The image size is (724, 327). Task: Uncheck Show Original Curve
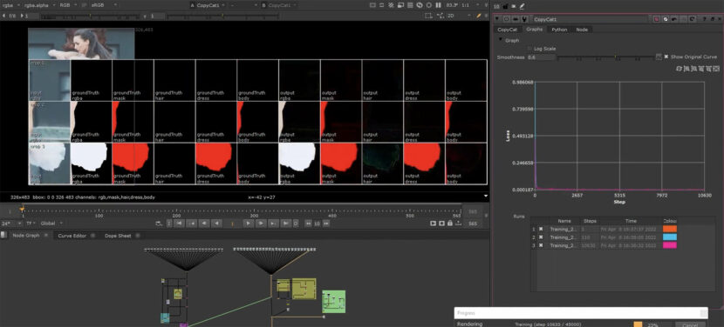tap(666, 57)
